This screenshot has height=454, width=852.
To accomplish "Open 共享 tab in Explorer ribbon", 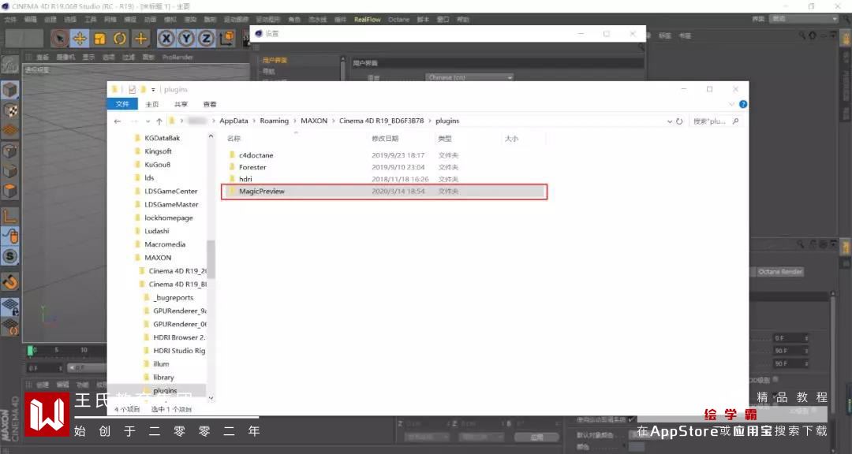I will click(181, 104).
